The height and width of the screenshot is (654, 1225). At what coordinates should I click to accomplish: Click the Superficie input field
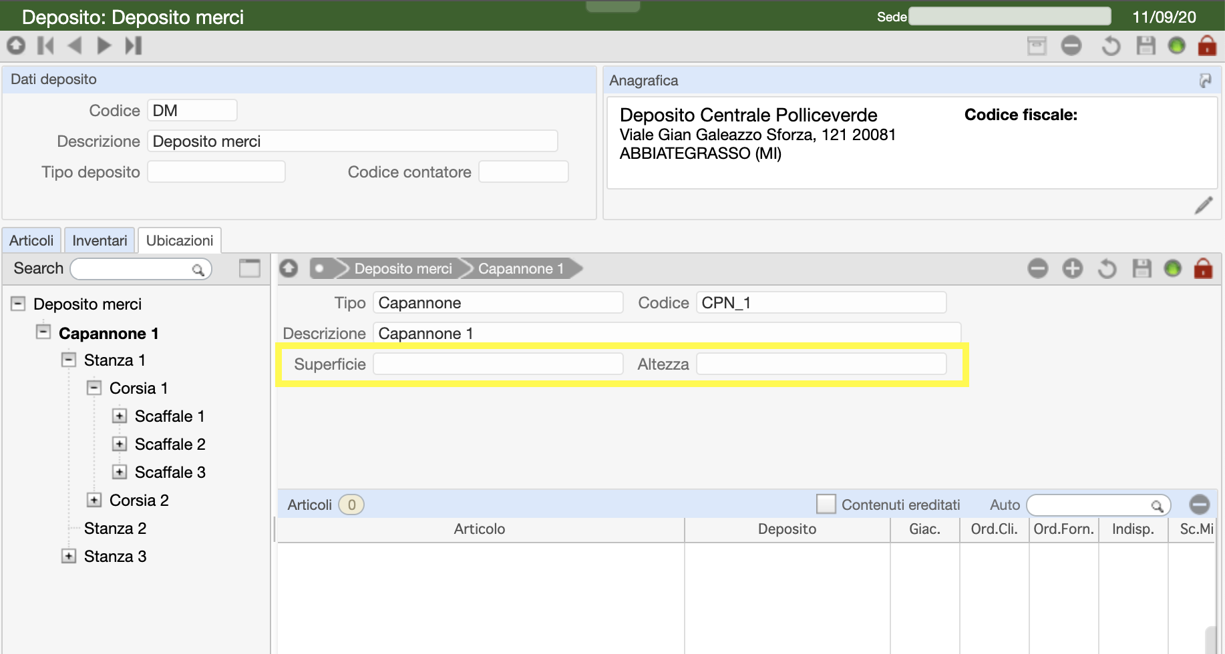pos(498,364)
